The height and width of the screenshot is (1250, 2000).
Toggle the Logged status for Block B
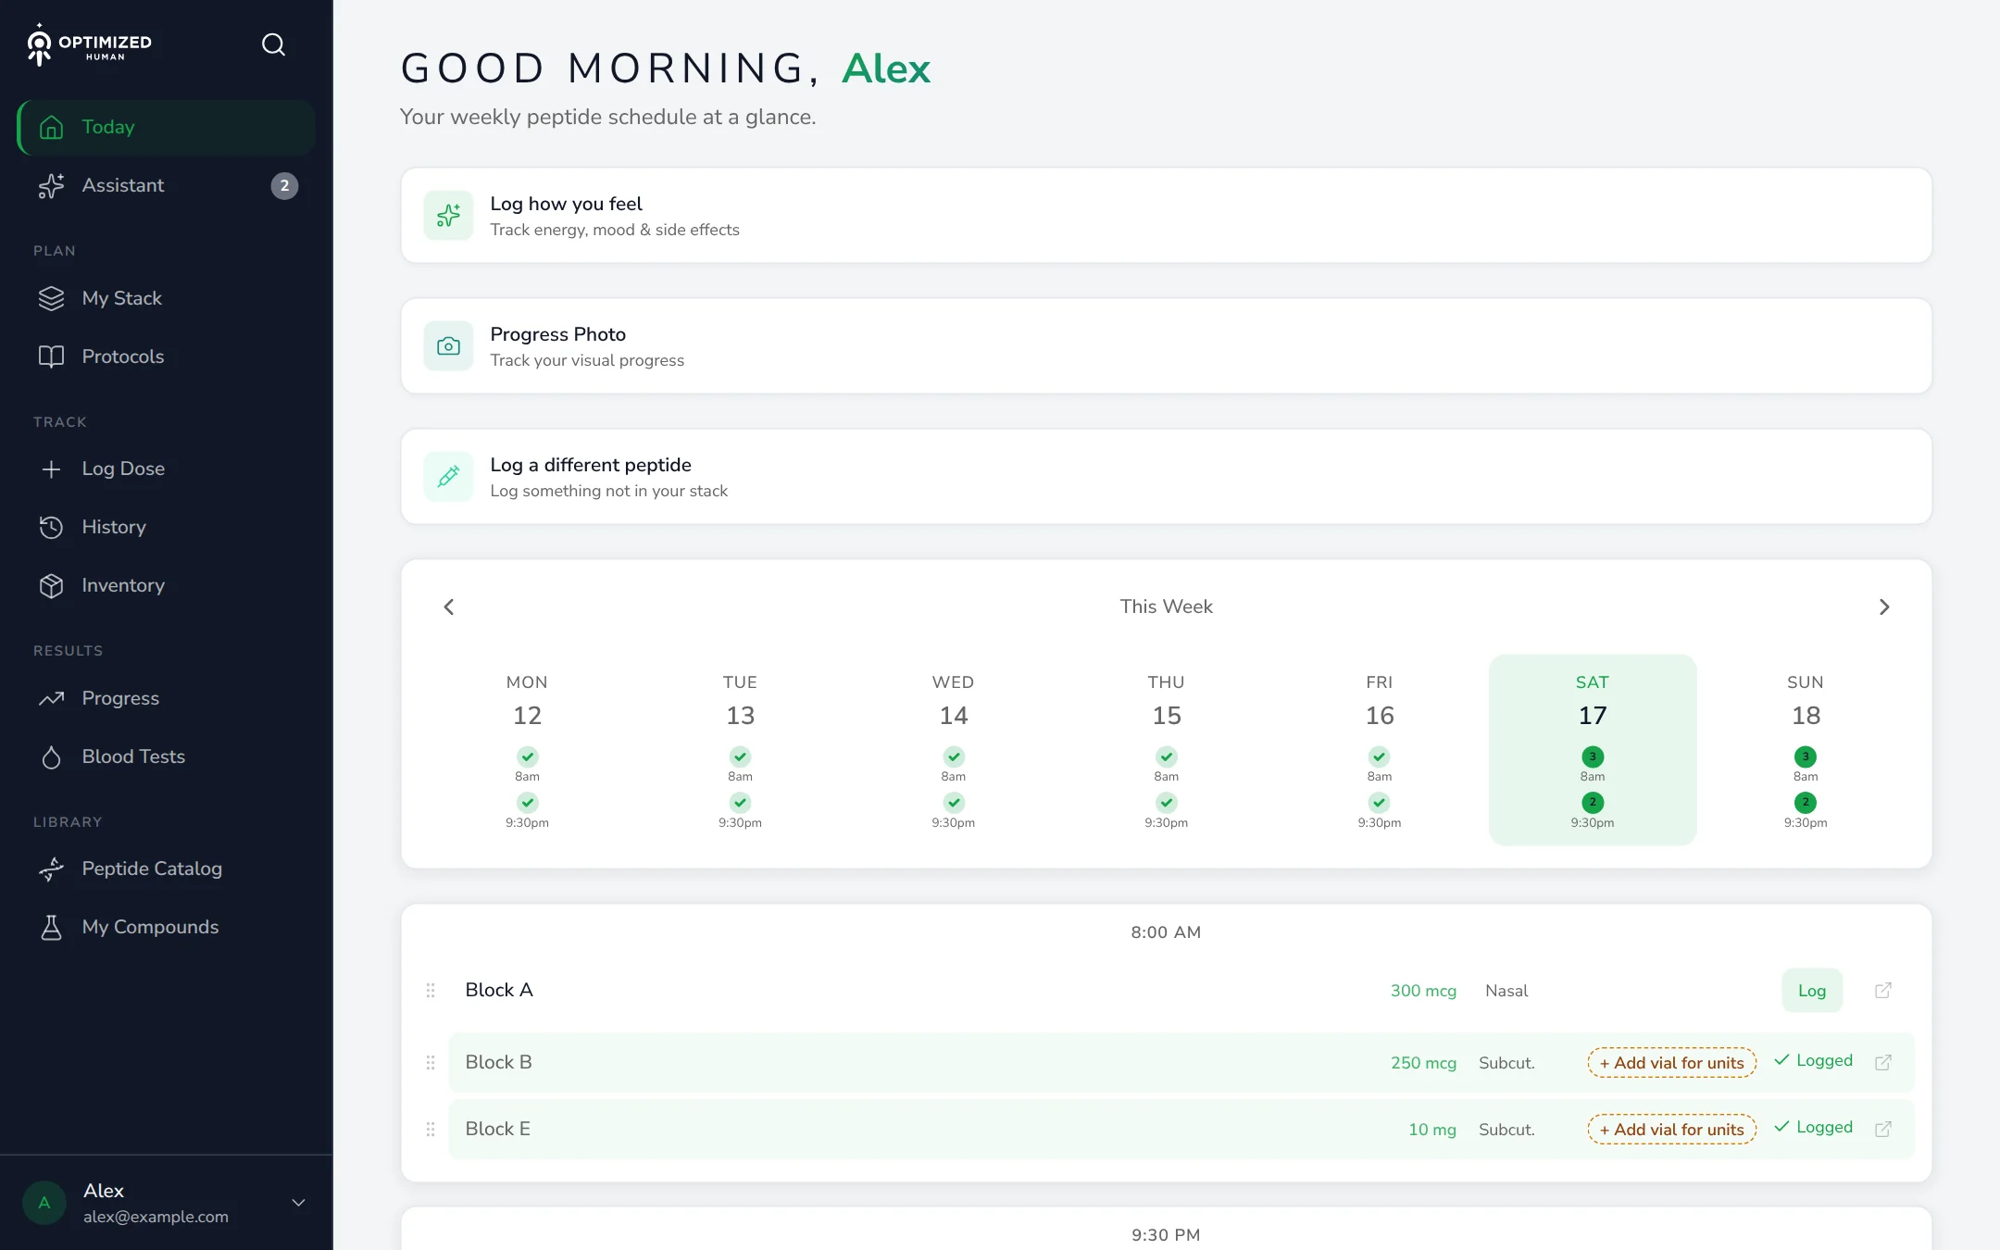coord(1813,1061)
